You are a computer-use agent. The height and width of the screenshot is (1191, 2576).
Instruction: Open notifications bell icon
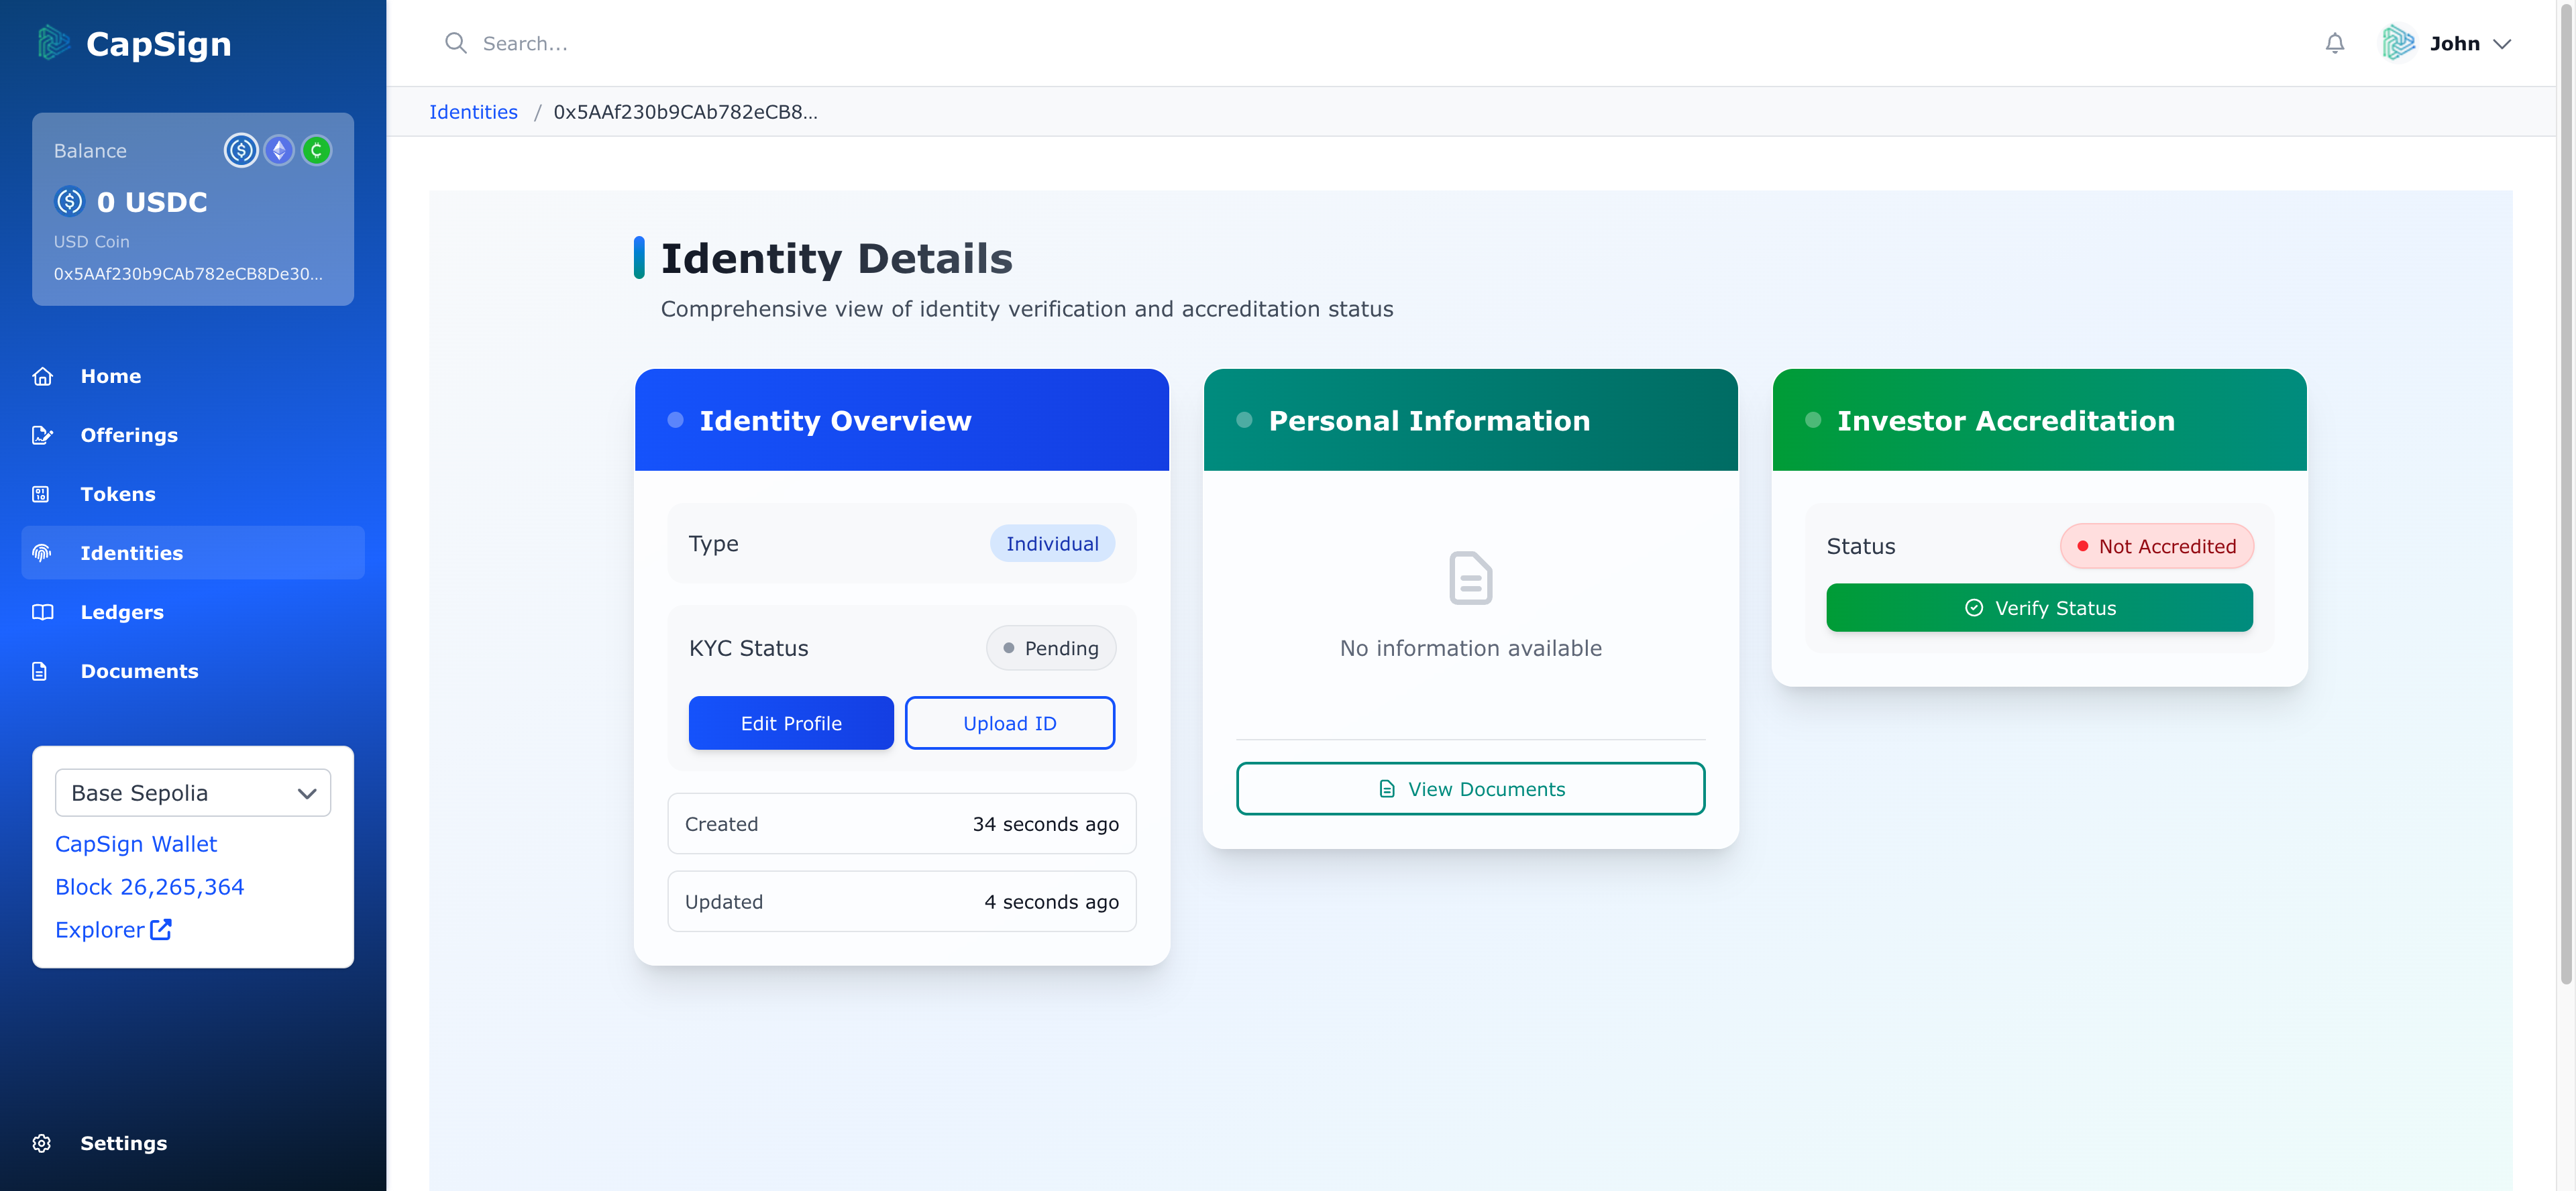2334,43
